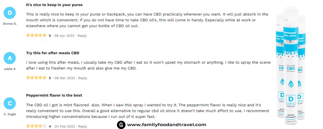Click Donna S. avatar circle with D
The height and width of the screenshot is (129, 323).
[x=10, y=13]
